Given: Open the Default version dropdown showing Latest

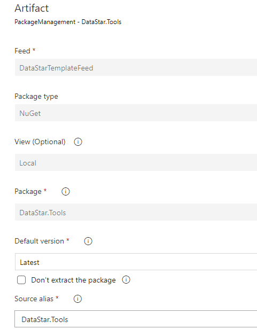Looking at the screenshot, I should (136, 262).
